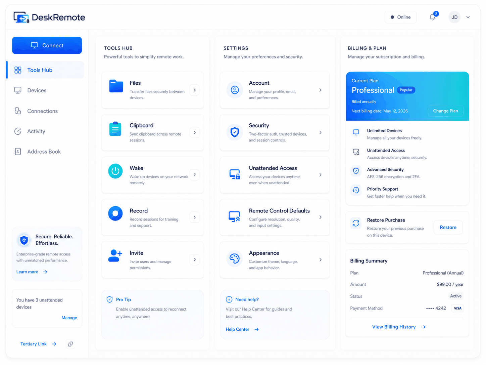Click the Wake power icon
Screen dimensions: 486x365
click(x=115, y=171)
